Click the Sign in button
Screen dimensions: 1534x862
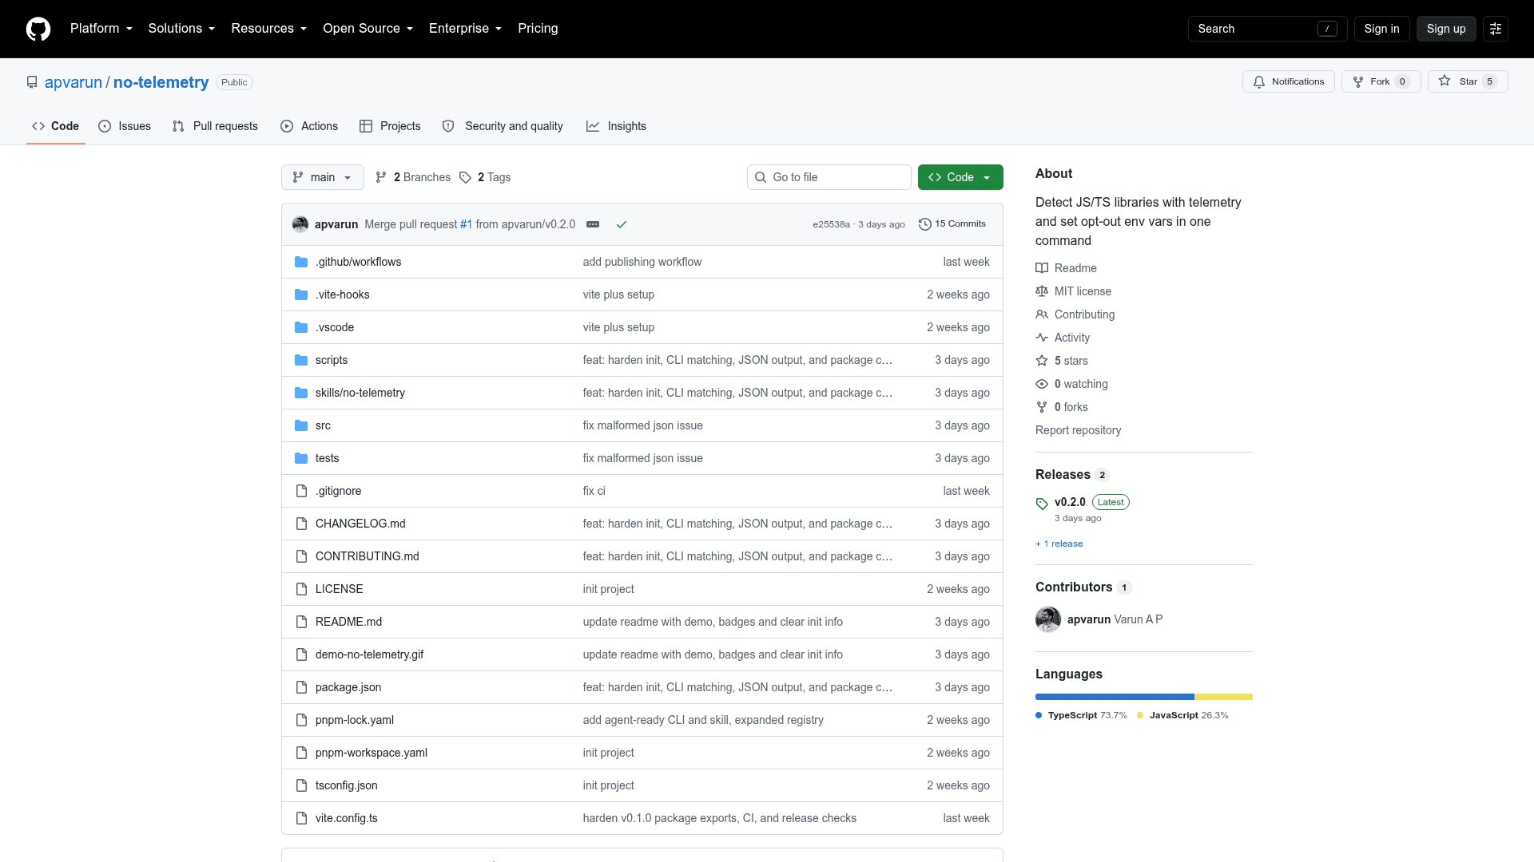[1381, 29]
